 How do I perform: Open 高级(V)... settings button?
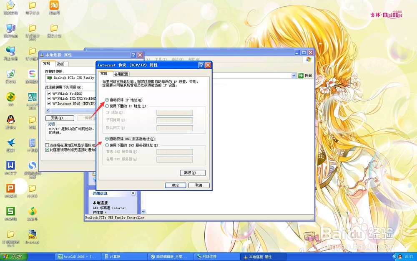[193, 173]
